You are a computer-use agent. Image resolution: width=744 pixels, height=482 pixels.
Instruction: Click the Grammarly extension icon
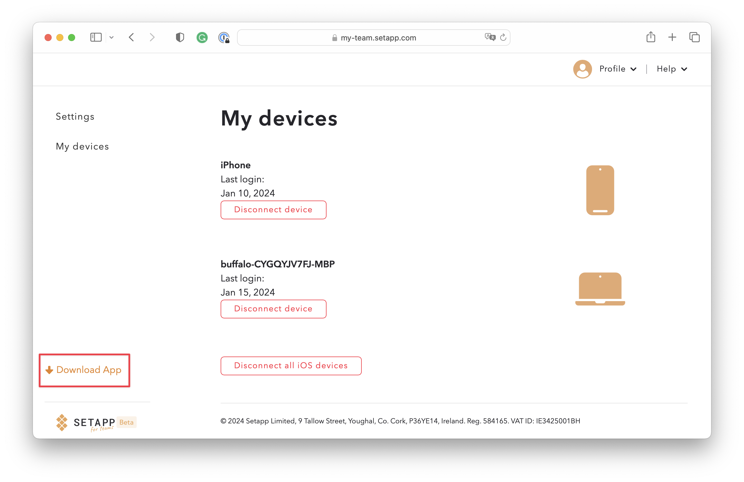[202, 37]
